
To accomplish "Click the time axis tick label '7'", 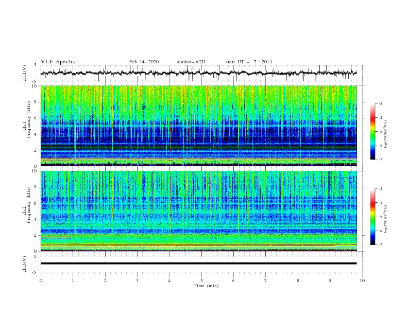I will coord(266,281).
